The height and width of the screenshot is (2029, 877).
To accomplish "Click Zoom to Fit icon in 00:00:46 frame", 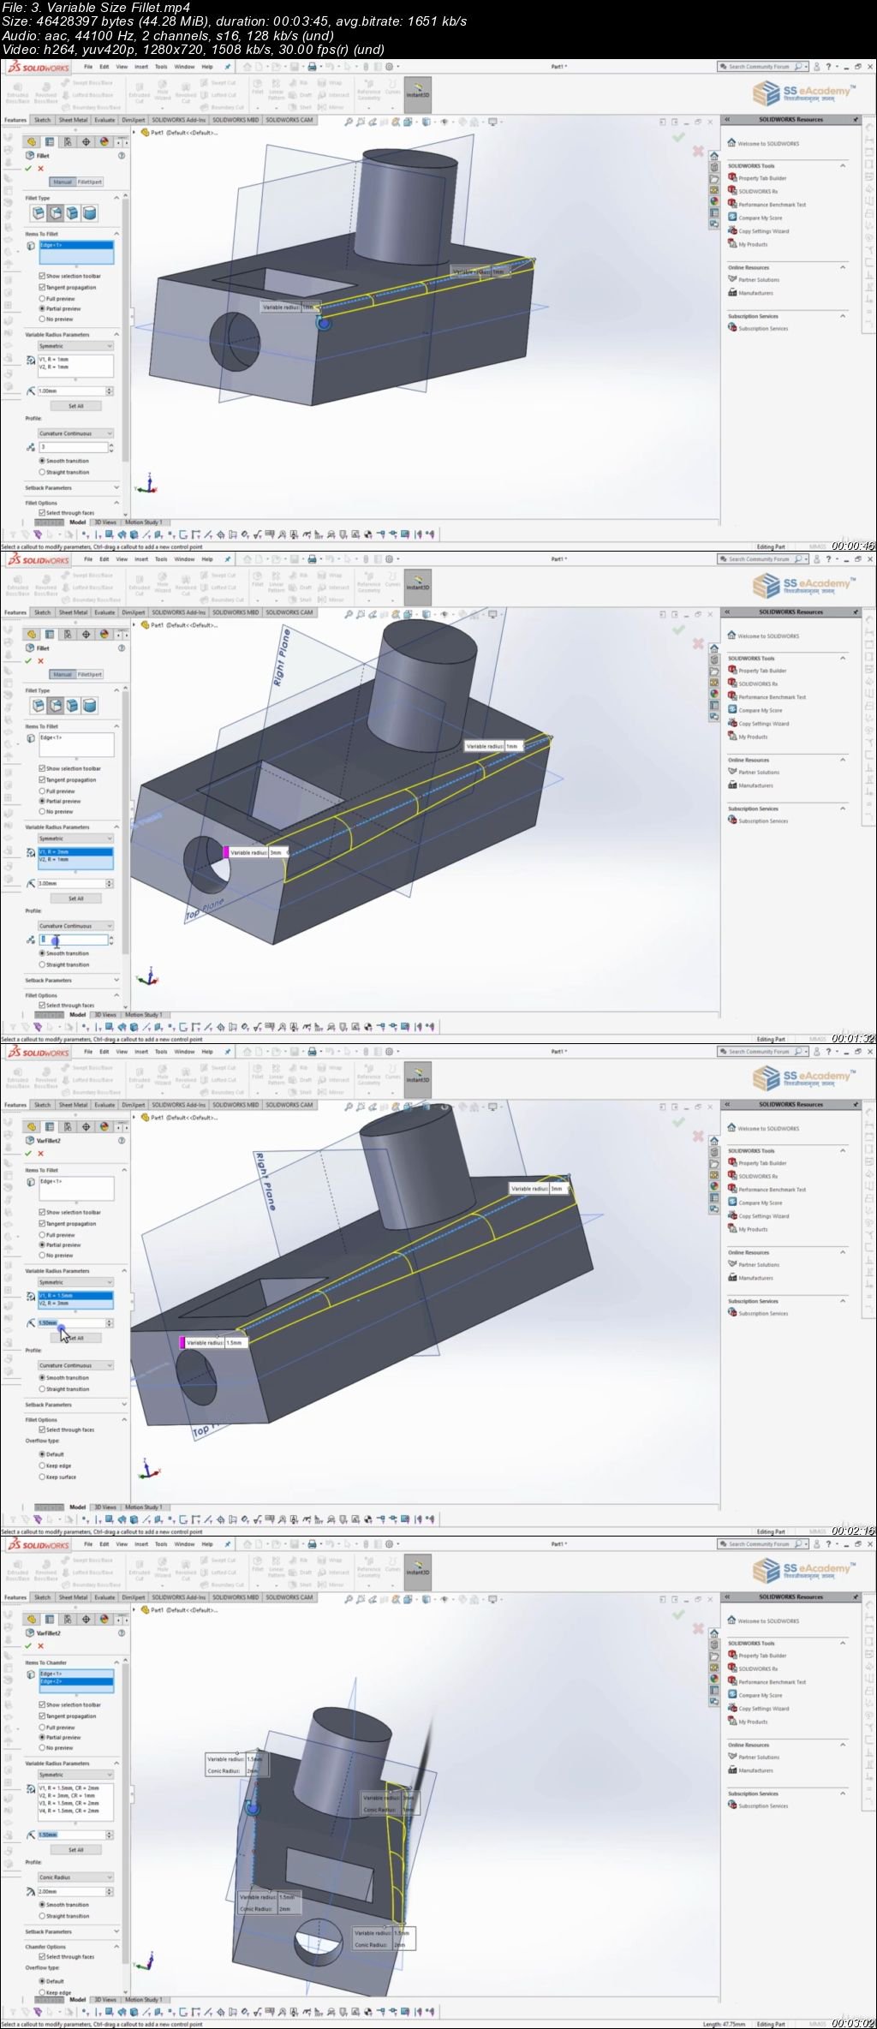I will tap(349, 122).
